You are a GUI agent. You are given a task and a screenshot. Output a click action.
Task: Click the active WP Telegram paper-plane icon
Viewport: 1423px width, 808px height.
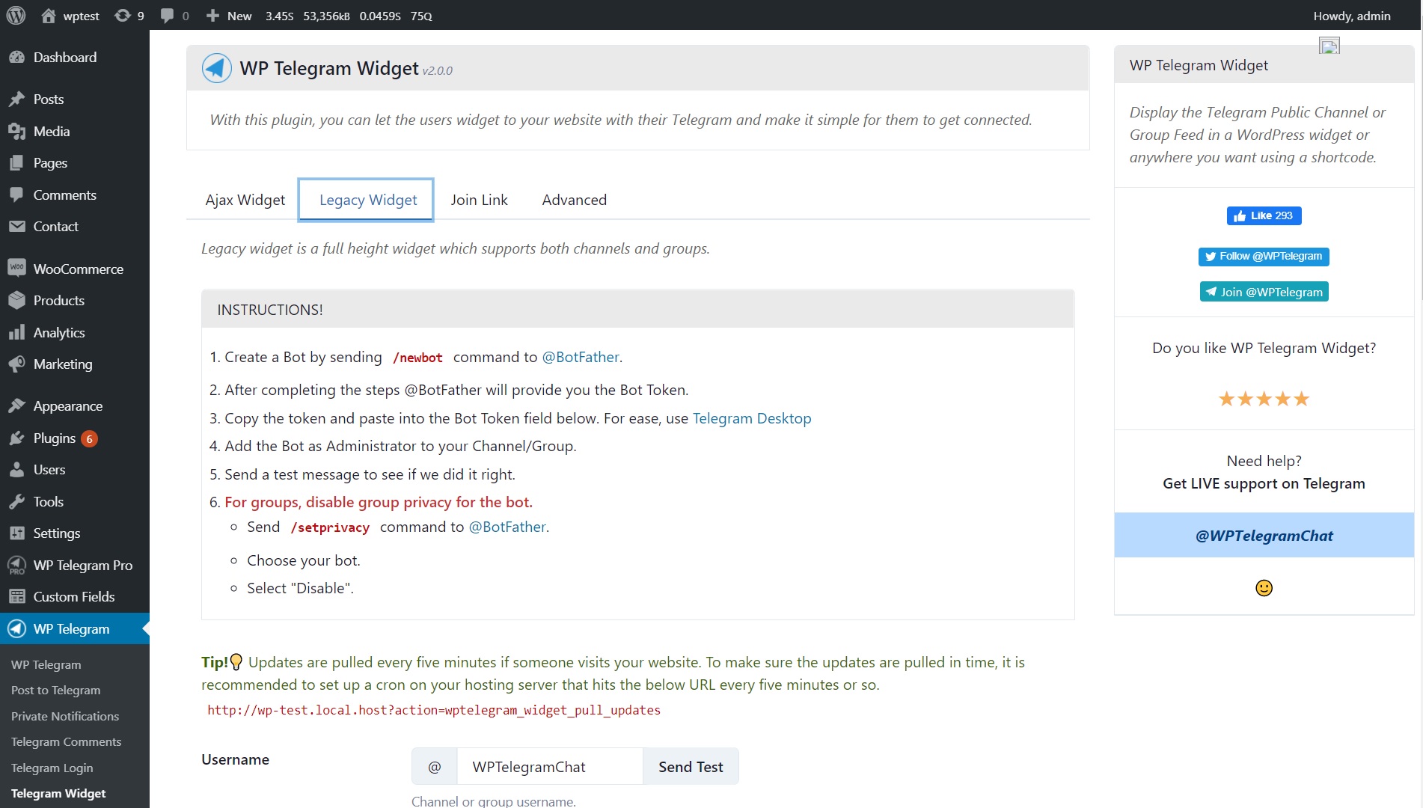pyautogui.click(x=16, y=629)
